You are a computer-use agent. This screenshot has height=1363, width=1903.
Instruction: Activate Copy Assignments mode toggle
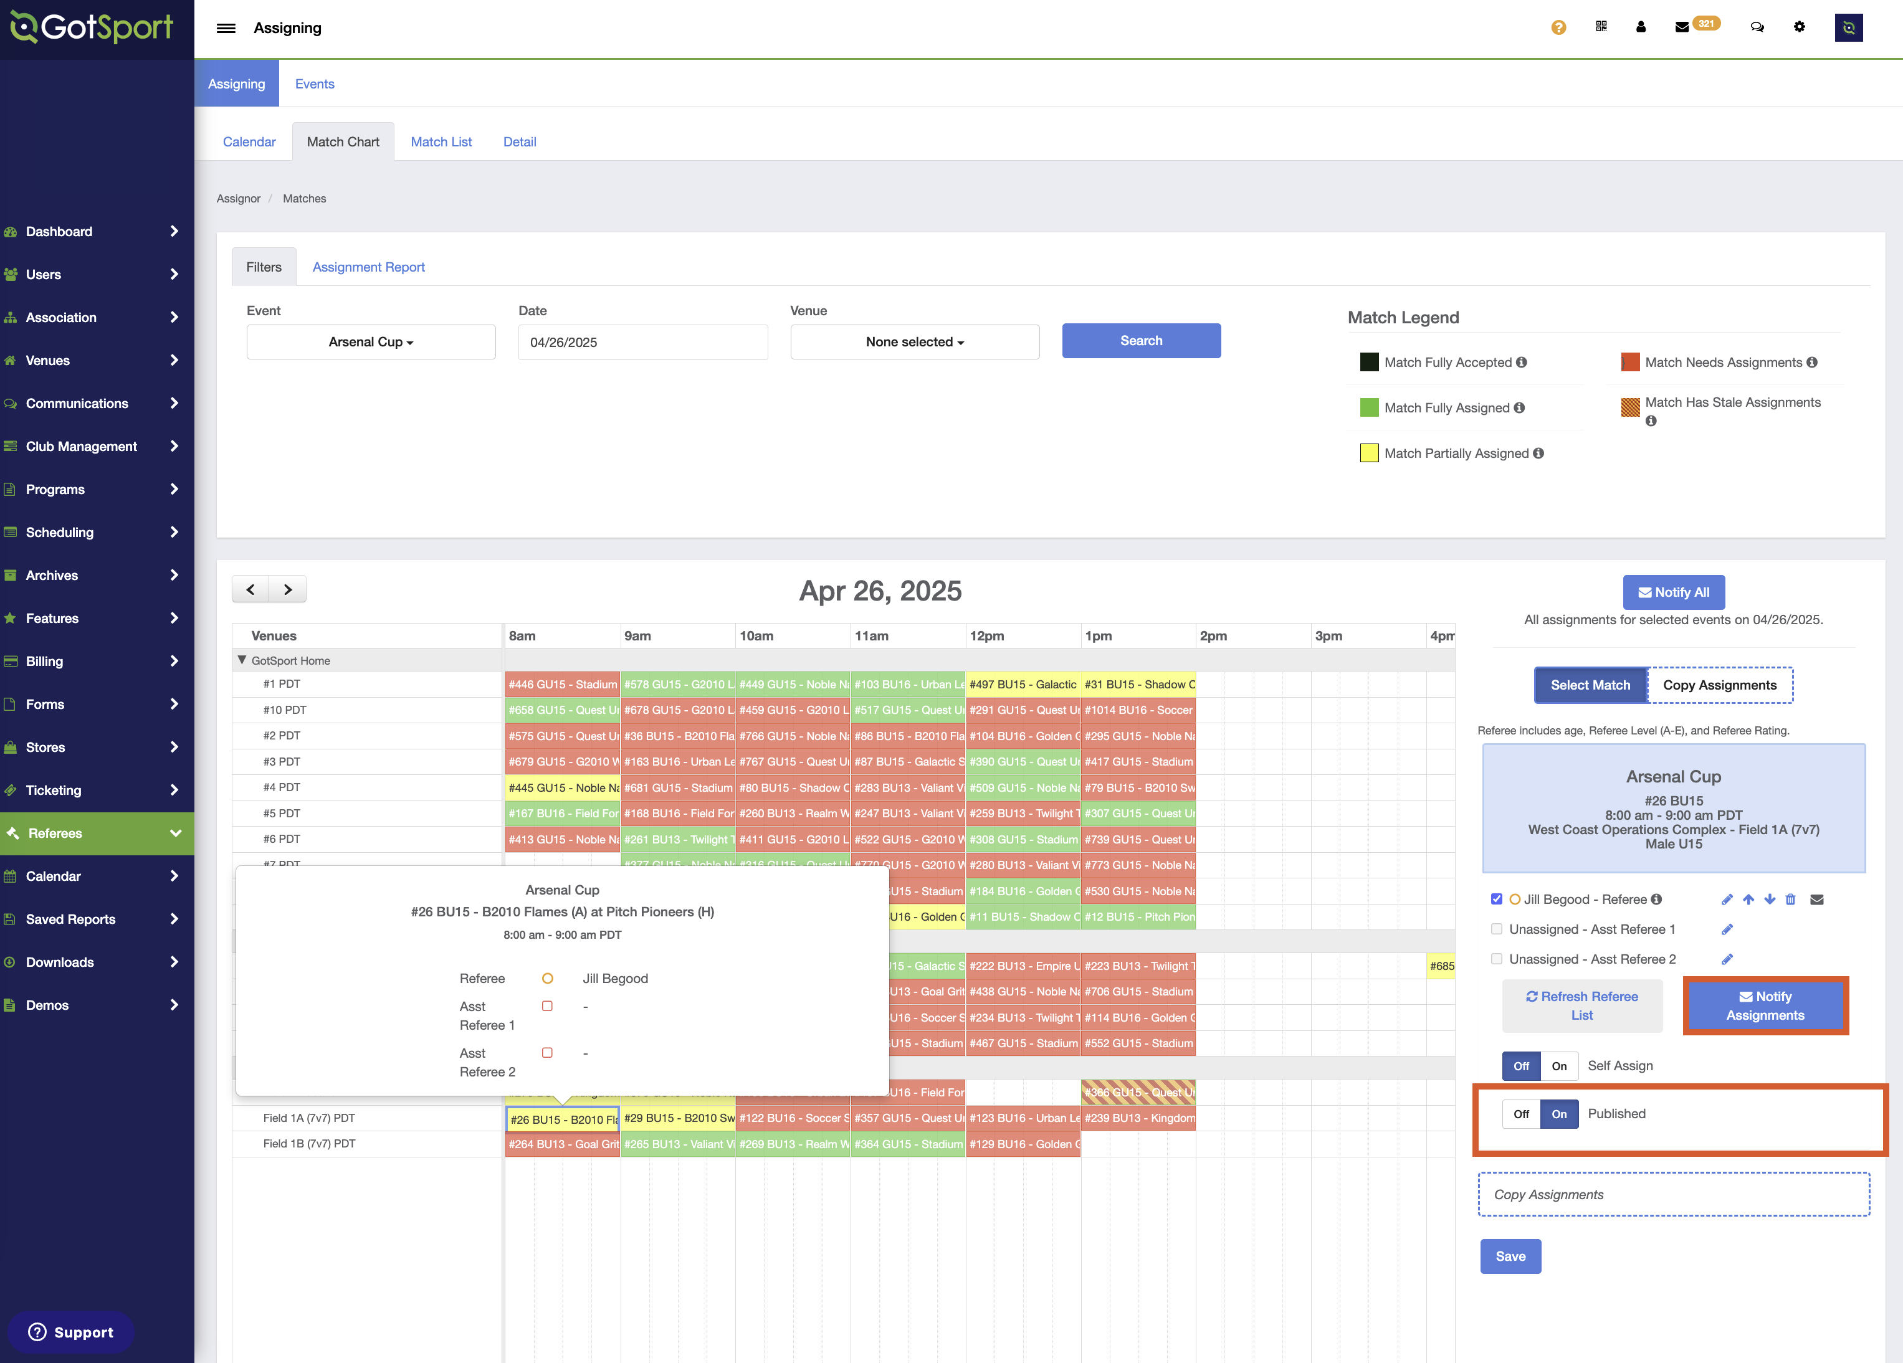1719,685
